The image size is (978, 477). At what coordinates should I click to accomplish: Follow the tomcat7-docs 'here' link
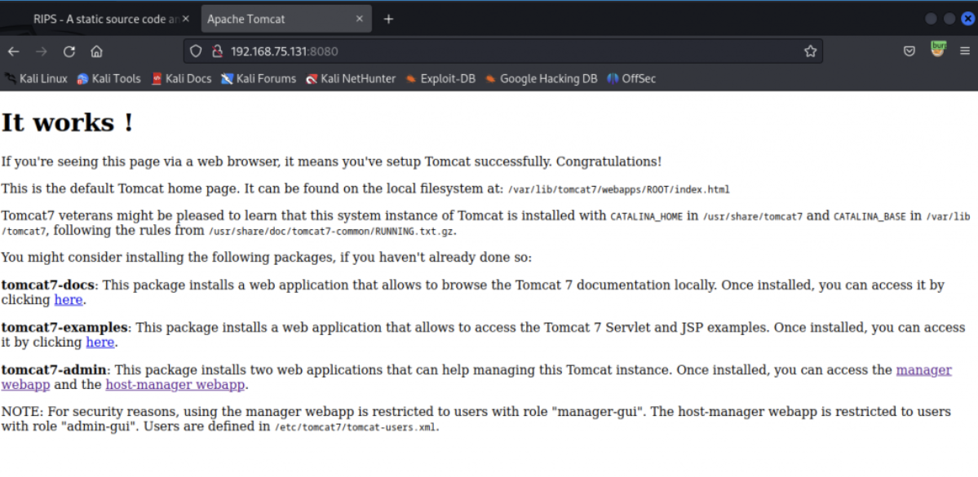point(69,300)
